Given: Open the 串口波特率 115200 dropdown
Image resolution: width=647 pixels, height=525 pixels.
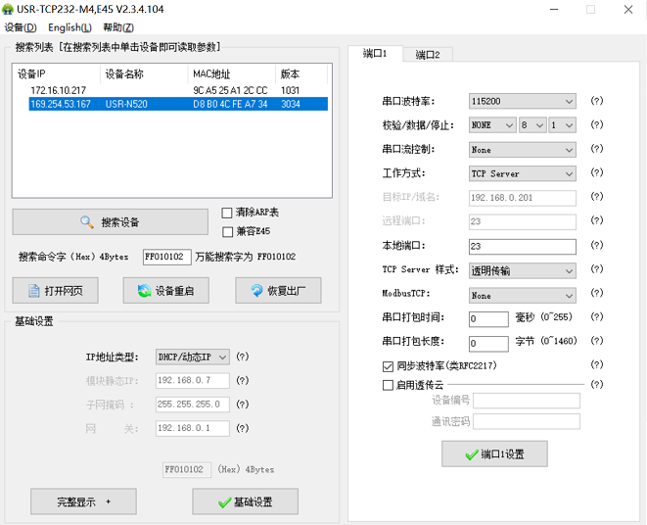Looking at the screenshot, I should [x=522, y=102].
